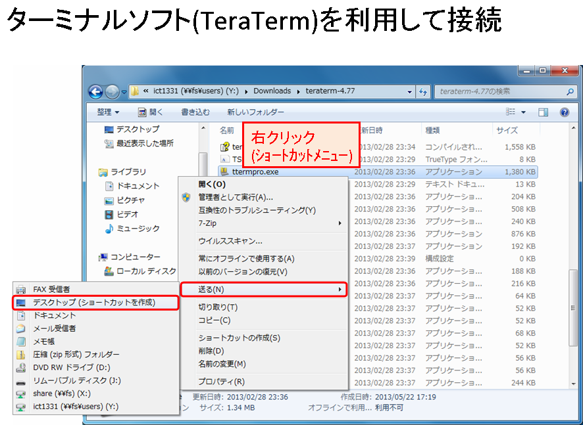Click the 最近表示した場所 icon
The height and width of the screenshot is (425, 583).
[x=109, y=144]
